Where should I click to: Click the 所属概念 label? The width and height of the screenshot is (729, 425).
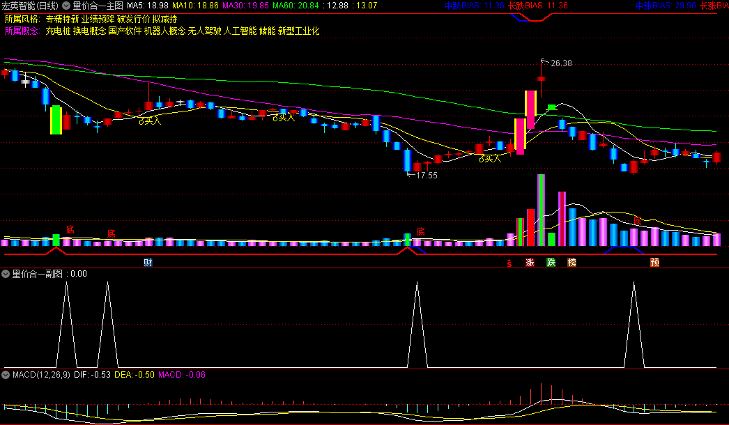click(x=22, y=31)
